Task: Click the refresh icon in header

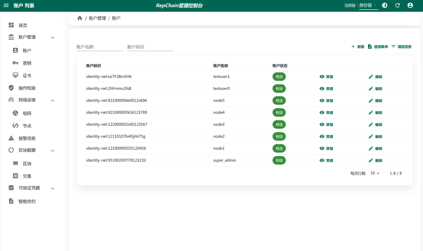Action: (398, 5)
